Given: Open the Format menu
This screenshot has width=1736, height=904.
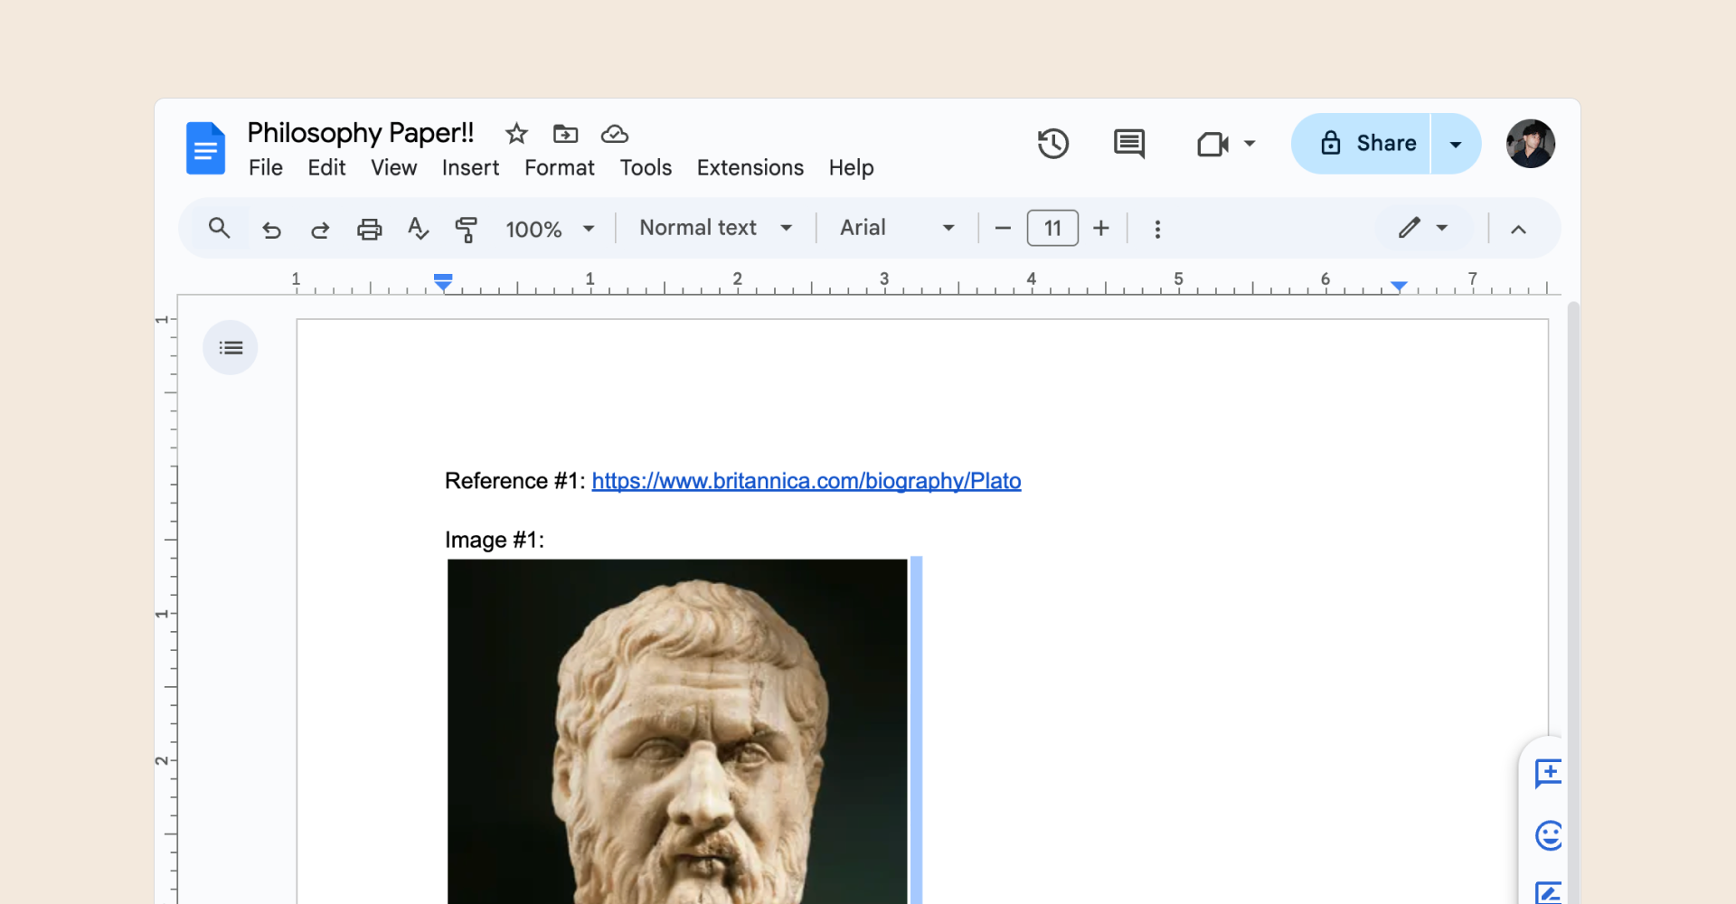Looking at the screenshot, I should tap(559, 168).
